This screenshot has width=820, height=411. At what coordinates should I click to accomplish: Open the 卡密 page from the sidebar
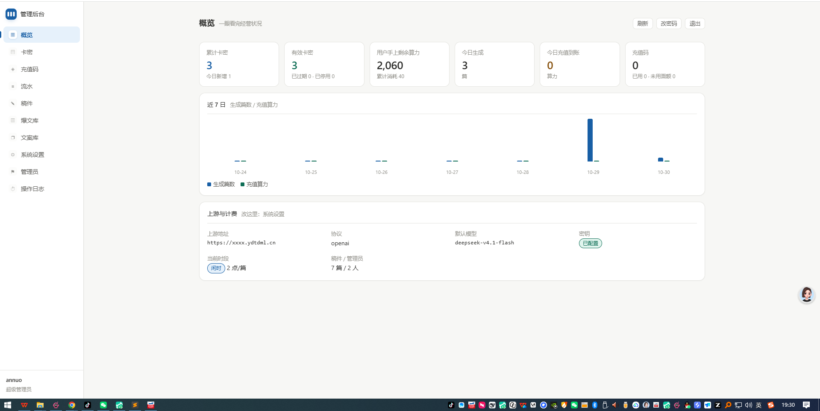[x=41, y=52]
